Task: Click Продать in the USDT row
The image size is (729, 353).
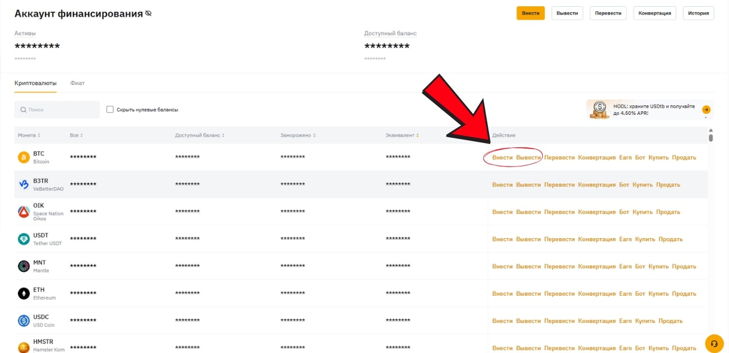Action: point(671,239)
